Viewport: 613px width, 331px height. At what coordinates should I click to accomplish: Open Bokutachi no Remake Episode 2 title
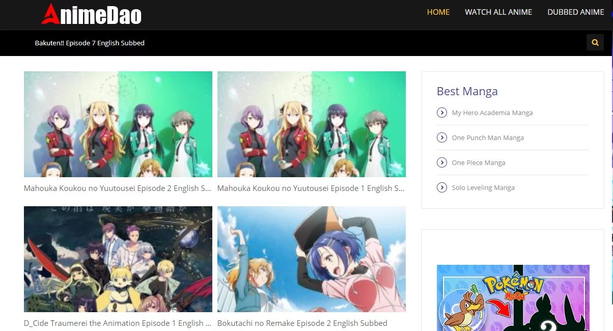click(302, 323)
